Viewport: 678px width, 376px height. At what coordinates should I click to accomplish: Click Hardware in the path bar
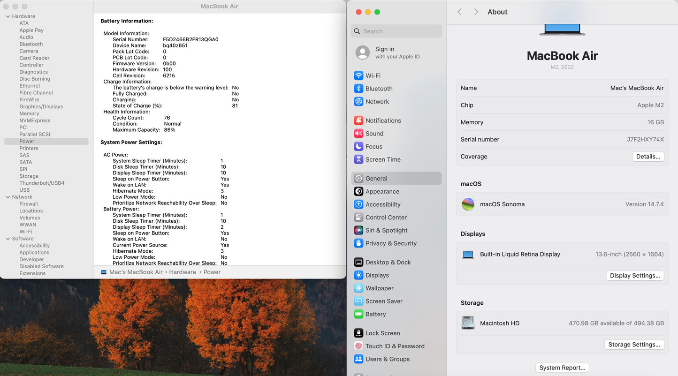point(183,272)
